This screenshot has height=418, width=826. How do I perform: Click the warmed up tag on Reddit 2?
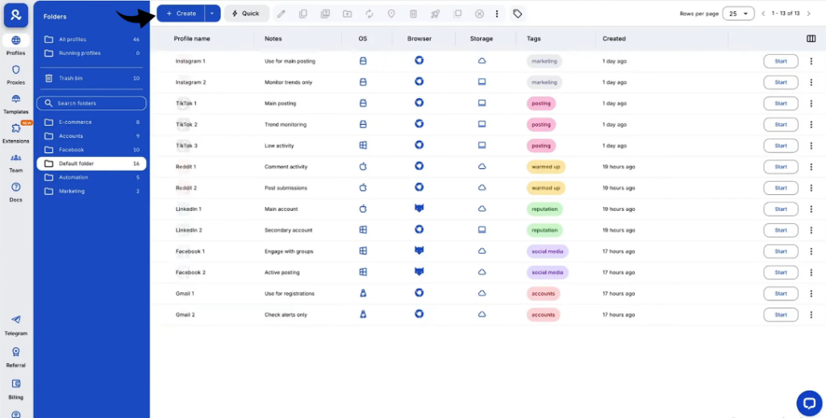(546, 188)
